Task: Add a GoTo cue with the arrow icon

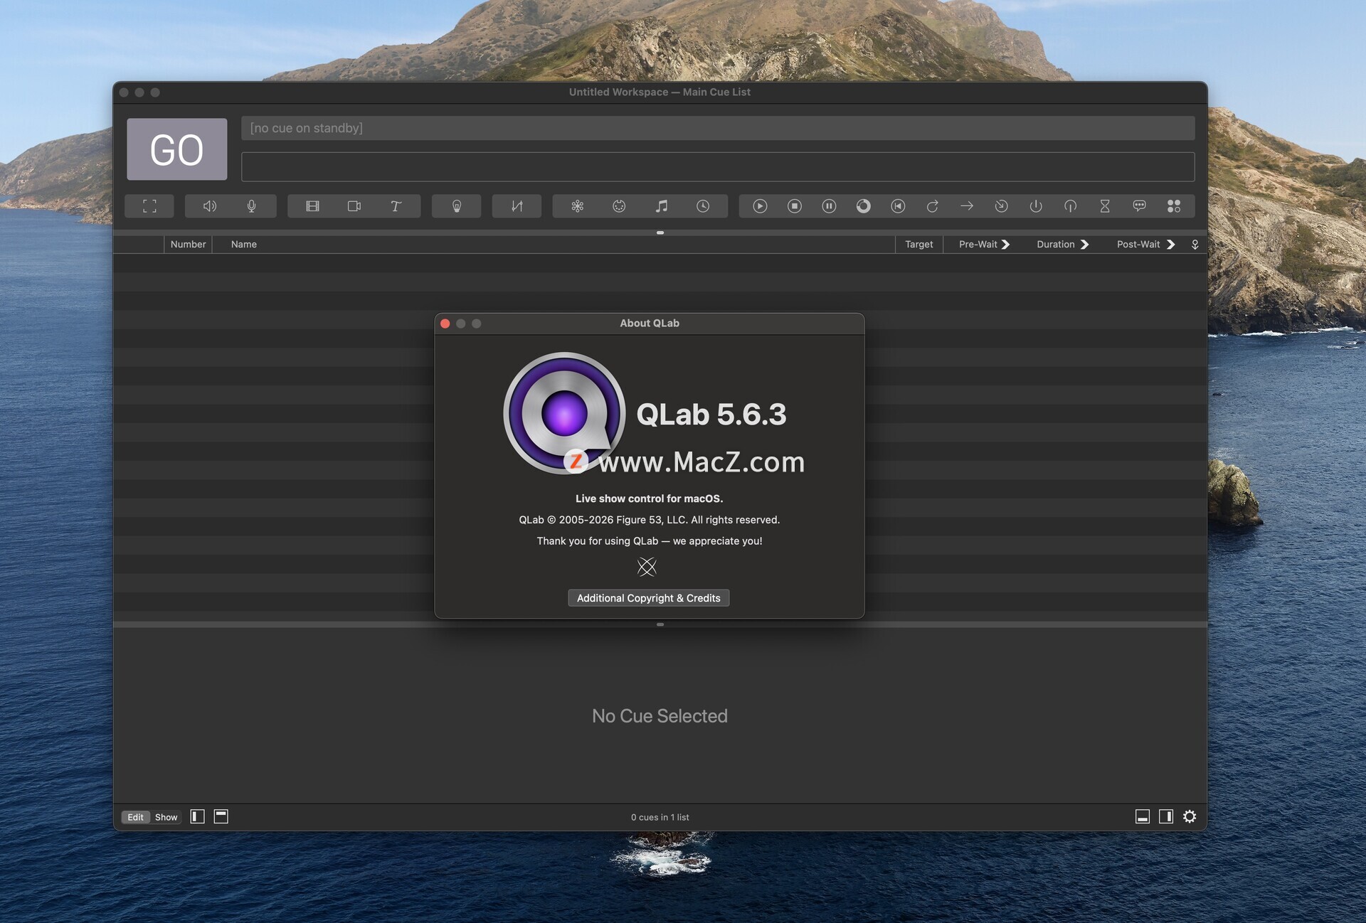Action: point(967,206)
